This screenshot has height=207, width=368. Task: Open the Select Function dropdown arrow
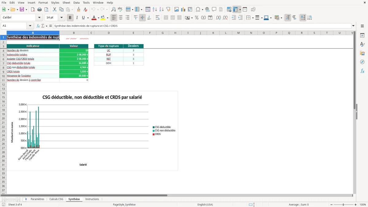pos(47,26)
